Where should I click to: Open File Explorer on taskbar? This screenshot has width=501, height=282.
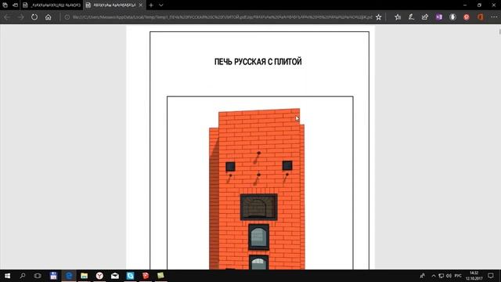84,276
